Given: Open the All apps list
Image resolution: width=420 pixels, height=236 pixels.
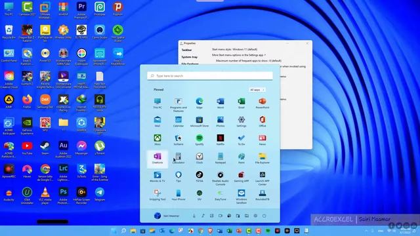Looking at the screenshot, I should tap(257, 90).
